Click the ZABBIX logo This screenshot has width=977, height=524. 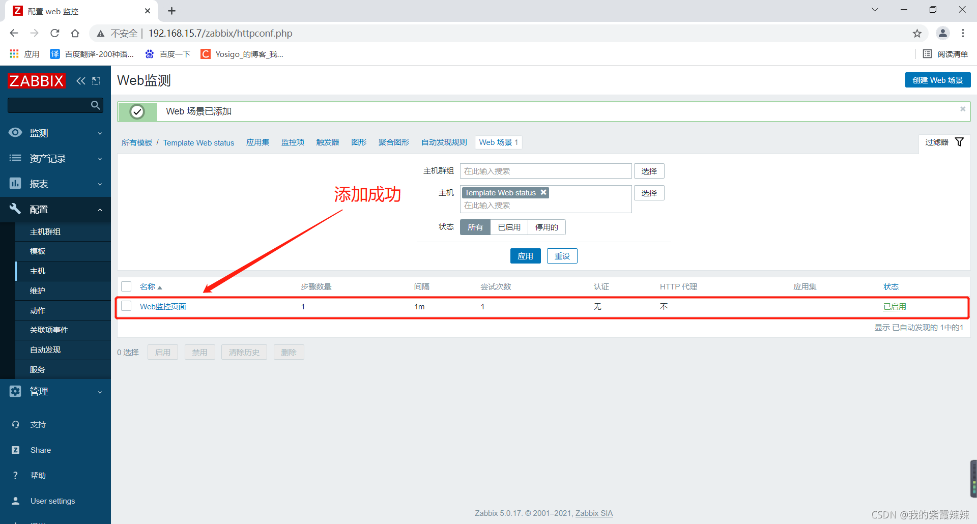pos(37,80)
